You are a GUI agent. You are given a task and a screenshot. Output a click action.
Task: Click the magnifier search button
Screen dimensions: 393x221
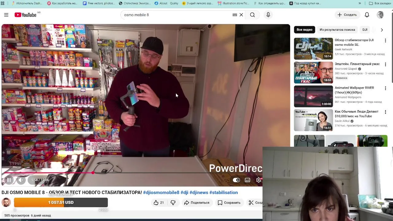point(252,15)
